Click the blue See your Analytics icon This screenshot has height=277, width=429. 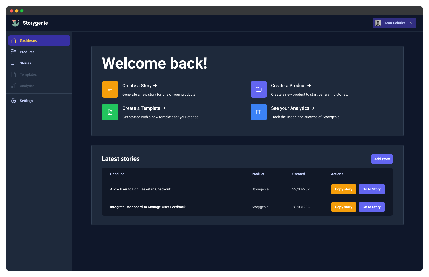pyautogui.click(x=258, y=112)
